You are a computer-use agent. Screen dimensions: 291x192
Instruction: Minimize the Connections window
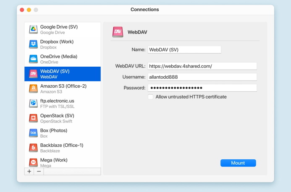(x=29, y=10)
